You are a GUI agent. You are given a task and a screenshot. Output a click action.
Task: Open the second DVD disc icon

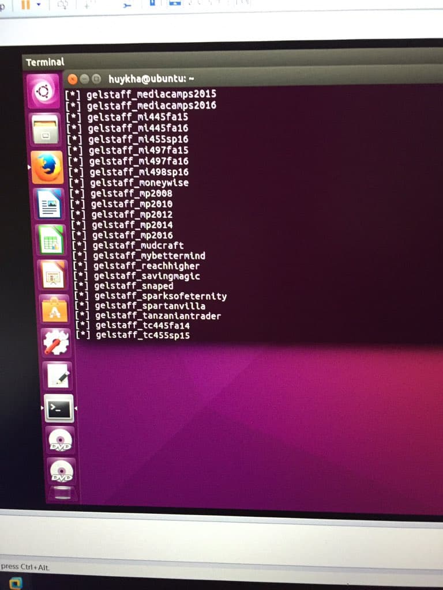(62, 471)
